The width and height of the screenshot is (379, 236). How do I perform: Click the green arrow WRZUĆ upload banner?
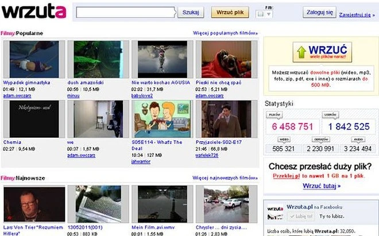320,52
